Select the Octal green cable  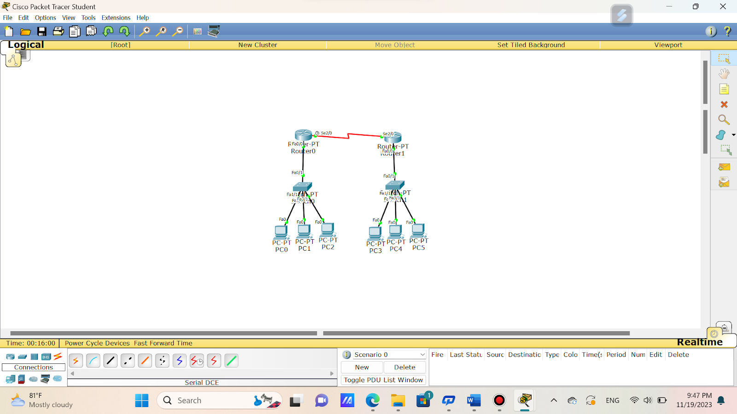[232, 361]
